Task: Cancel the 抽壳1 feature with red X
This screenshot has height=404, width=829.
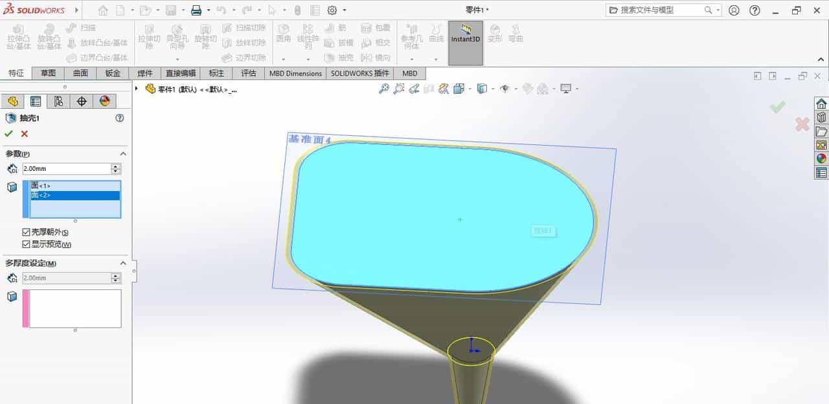Action: click(23, 134)
